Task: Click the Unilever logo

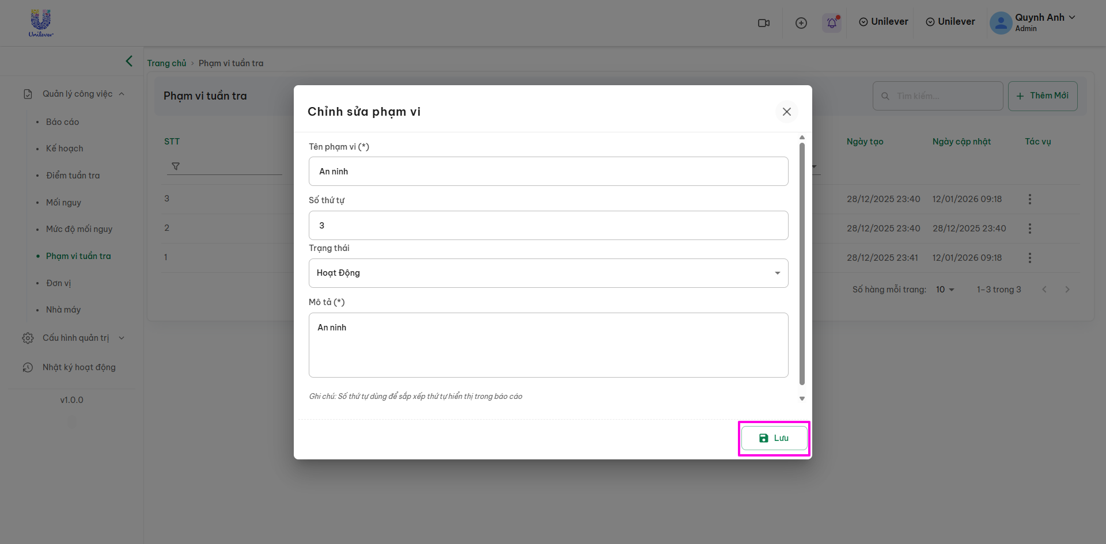Action: pos(41,23)
